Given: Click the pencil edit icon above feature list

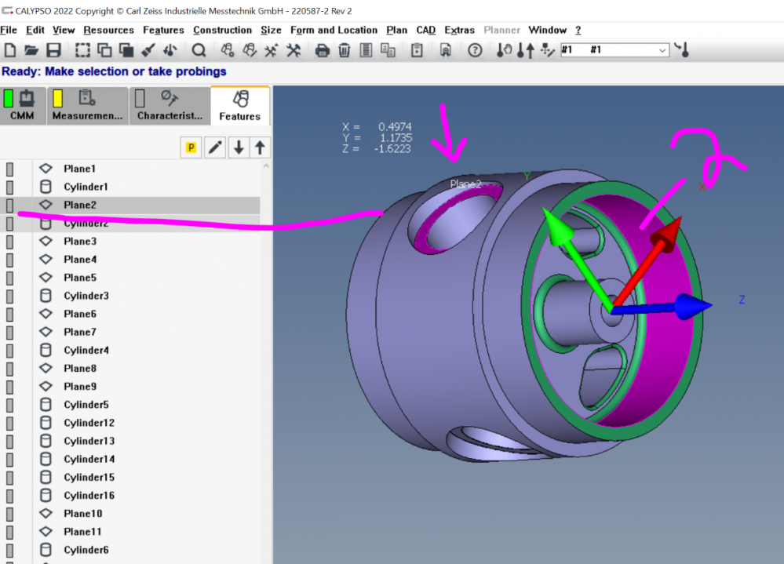Looking at the screenshot, I should point(215,147).
